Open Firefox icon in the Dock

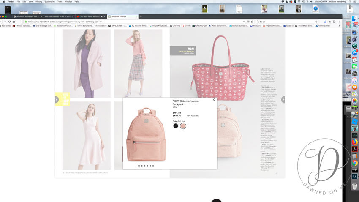tap(355, 142)
